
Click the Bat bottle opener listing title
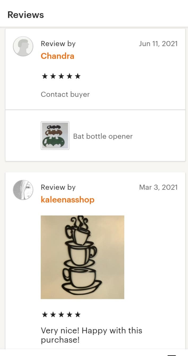[103, 136]
